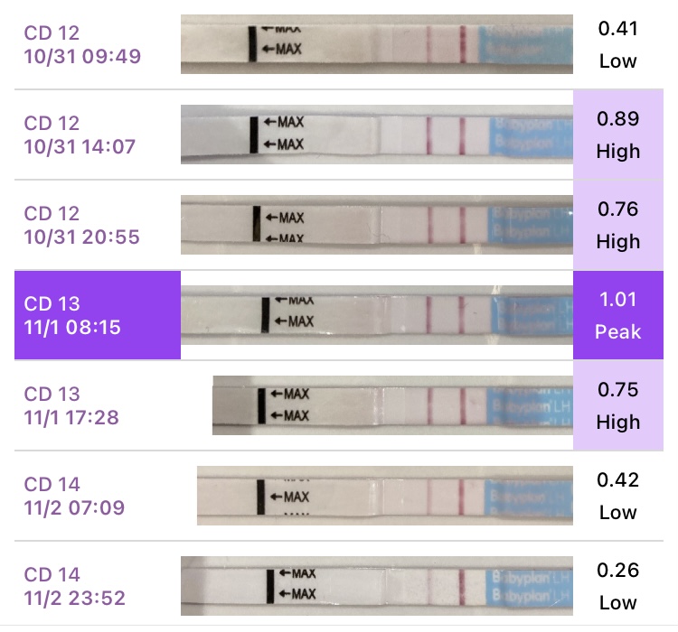
Task: Tap the 1.01 Peak result cell
Action: 618,315
